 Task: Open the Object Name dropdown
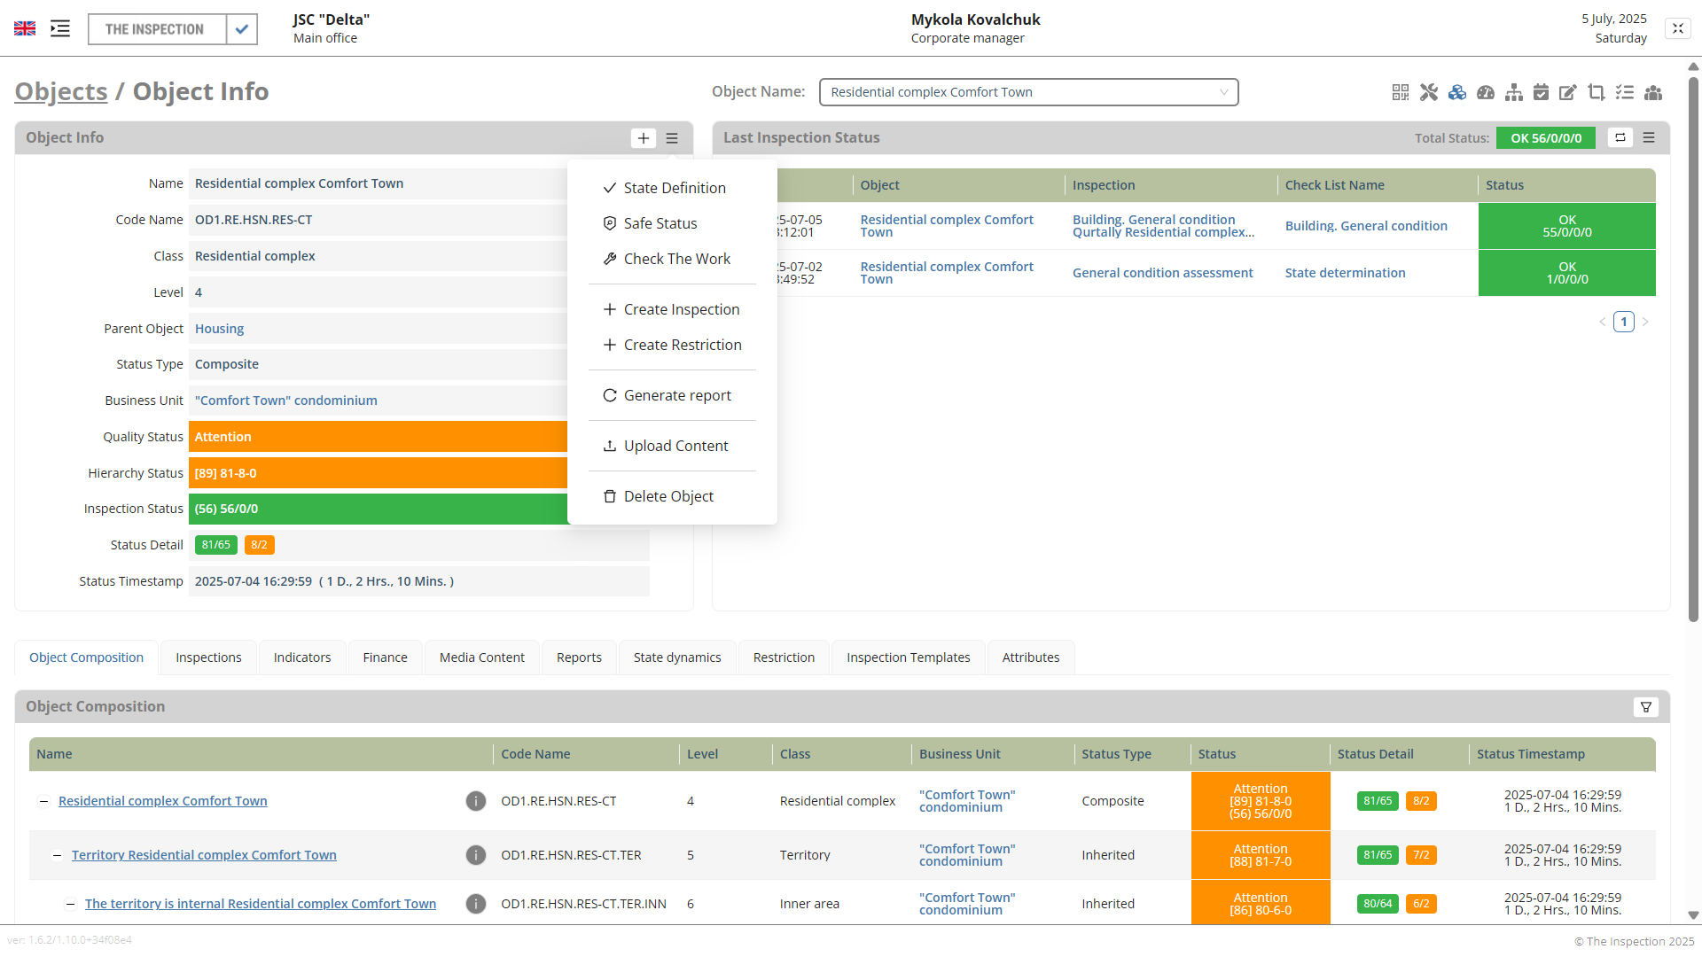tap(1028, 92)
